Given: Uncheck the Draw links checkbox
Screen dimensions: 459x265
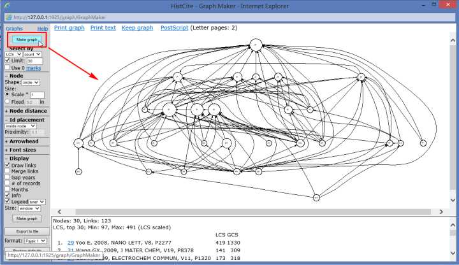Looking at the screenshot, I should pos(8,165).
